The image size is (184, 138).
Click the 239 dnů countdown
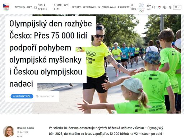[x=148, y=7]
